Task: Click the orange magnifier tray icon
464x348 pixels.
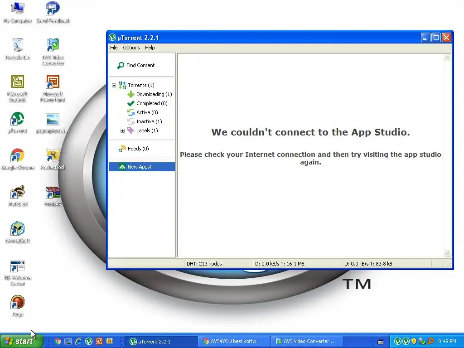Action: click(x=430, y=342)
